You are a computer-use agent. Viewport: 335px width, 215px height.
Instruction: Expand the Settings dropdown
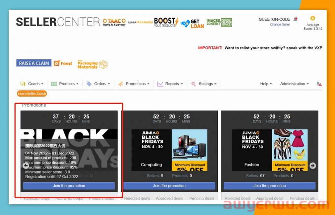tap(204, 84)
